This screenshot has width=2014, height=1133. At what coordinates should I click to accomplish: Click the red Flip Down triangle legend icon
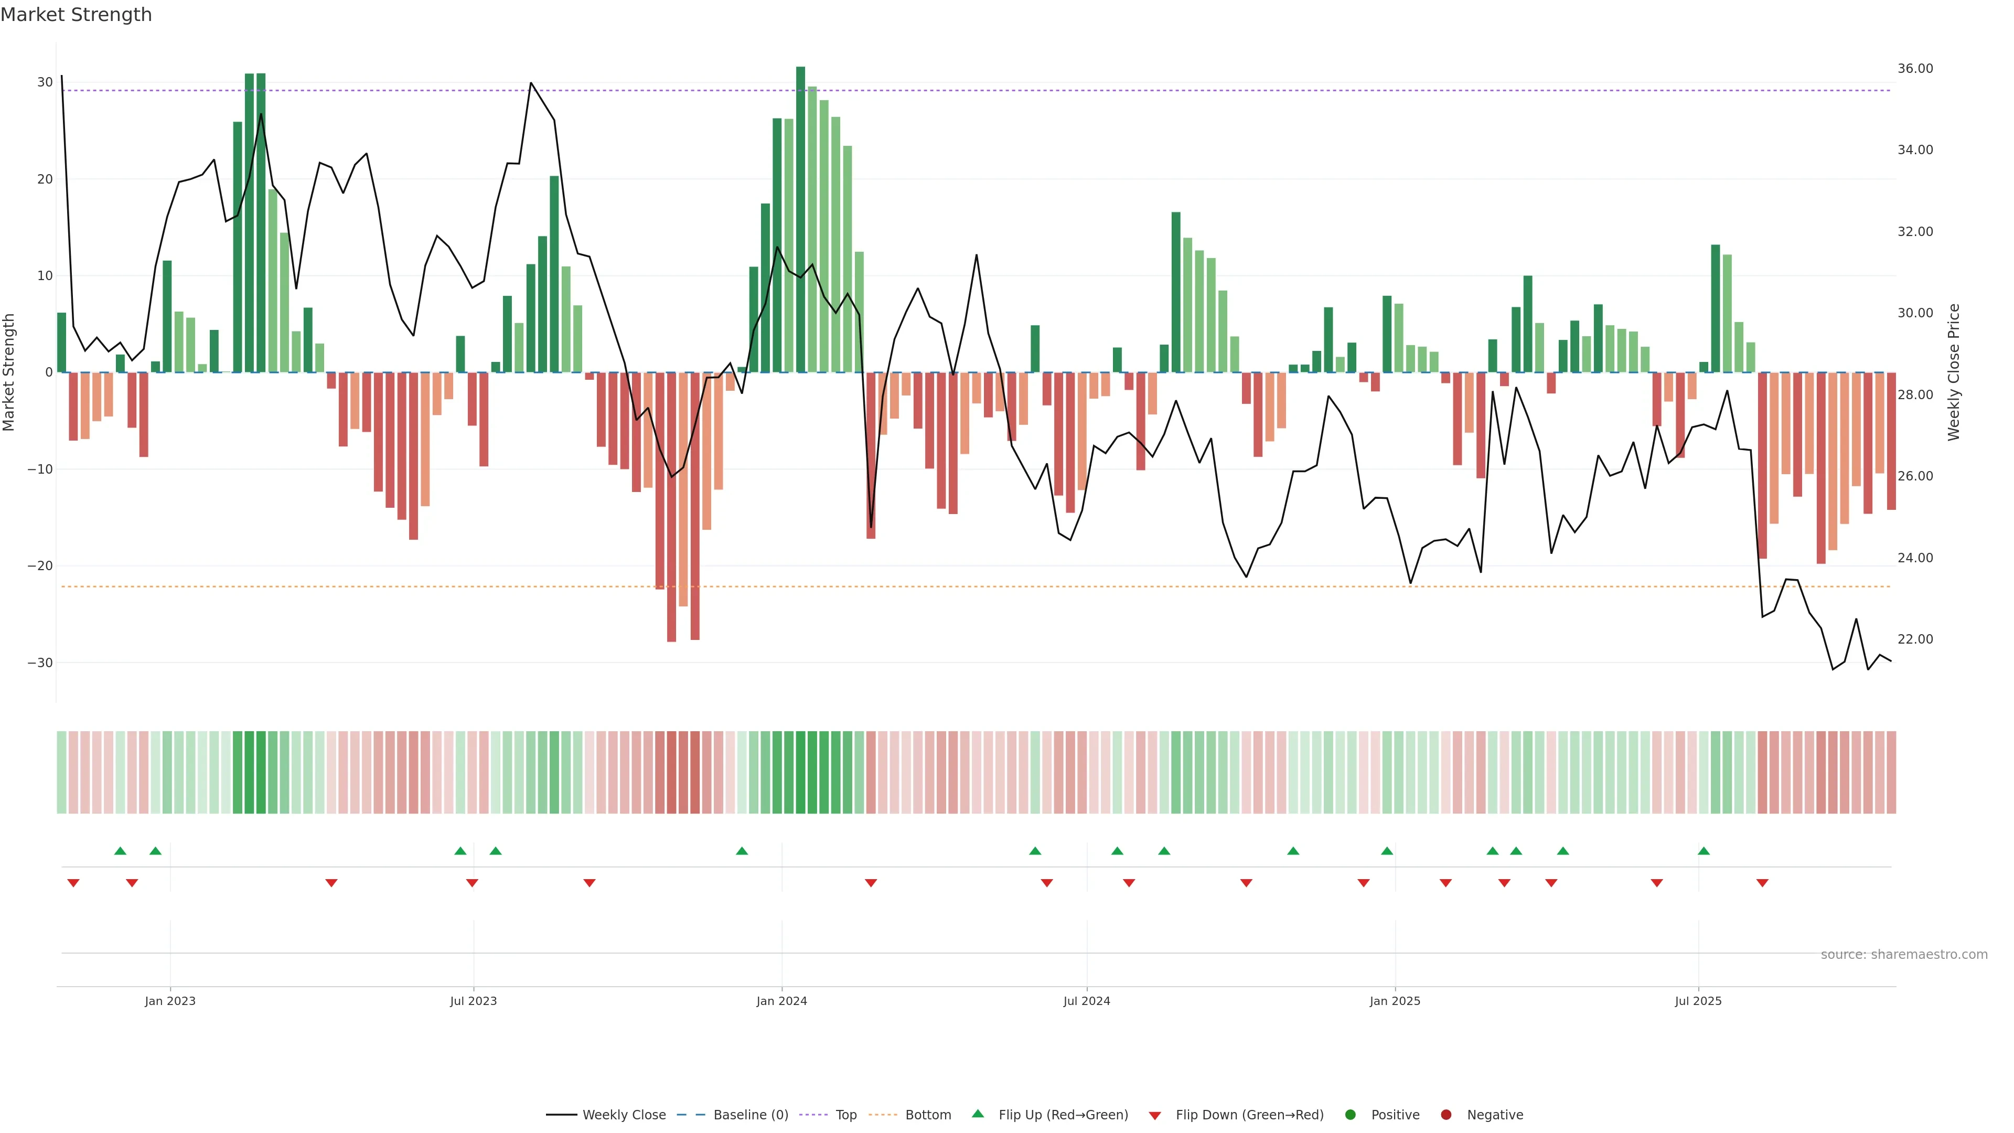(x=1155, y=1116)
